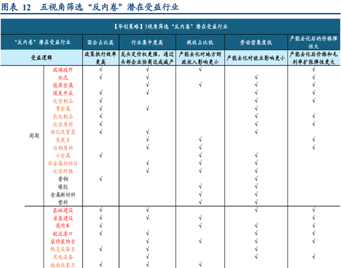Select the column header '国企占比高'

[x=100, y=42]
